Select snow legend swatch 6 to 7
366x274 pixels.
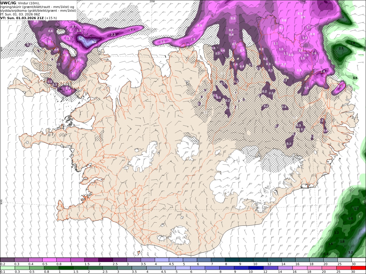coord(204,260)
